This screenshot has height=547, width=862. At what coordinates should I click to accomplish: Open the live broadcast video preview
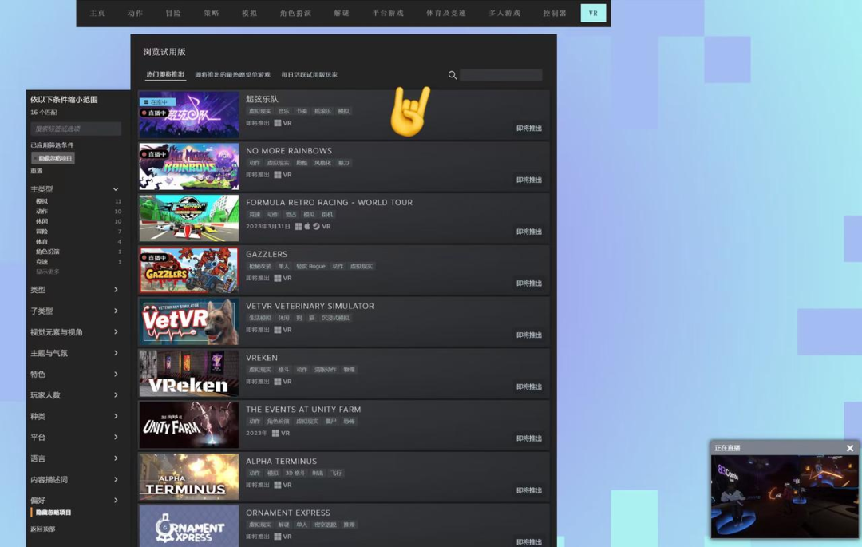tap(785, 497)
